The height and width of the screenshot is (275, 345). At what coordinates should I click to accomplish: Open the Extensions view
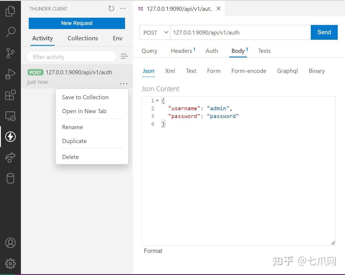point(10,95)
